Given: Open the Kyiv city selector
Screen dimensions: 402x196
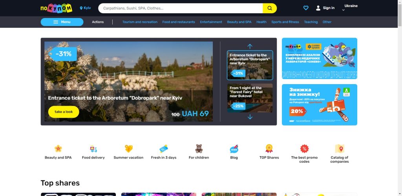Looking at the screenshot, I should click(85, 8).
